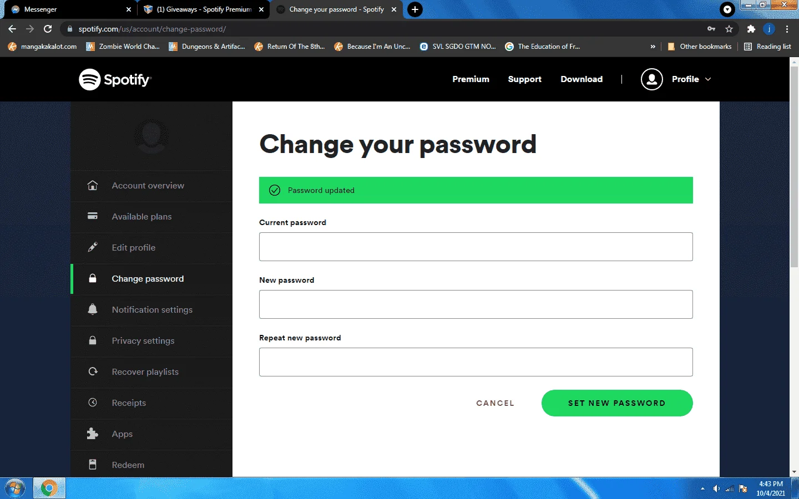Open the Chrome extensions puzzle icon
The image size is (799, 499).
tap(751, 29)
